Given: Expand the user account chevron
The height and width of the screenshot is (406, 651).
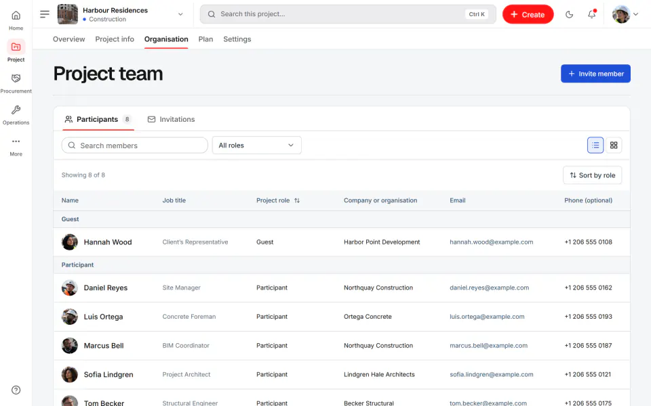Looking at the screenshot, I should pos(635,14).
